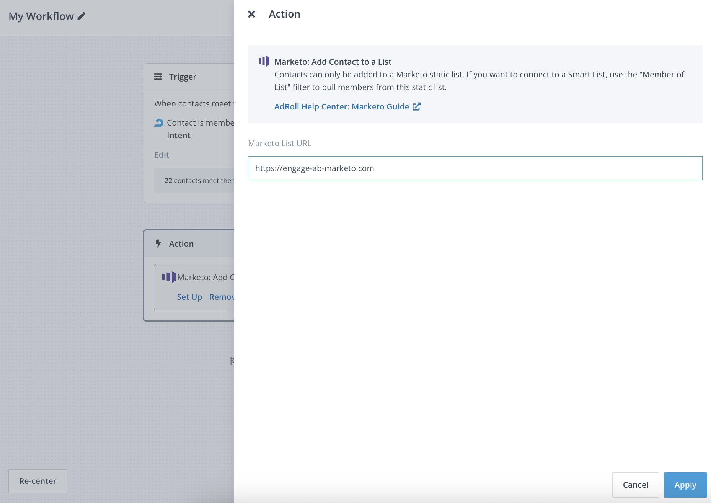This screenshot has width=711, height=503.
Task: Click the Trigger sliders icon
Action: coord(158,77)
